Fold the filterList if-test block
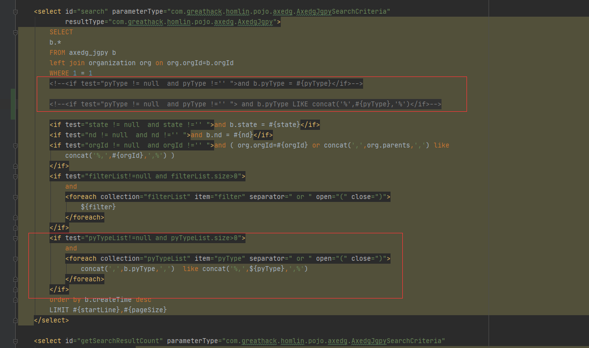589x348 pixels. (16, 176)
